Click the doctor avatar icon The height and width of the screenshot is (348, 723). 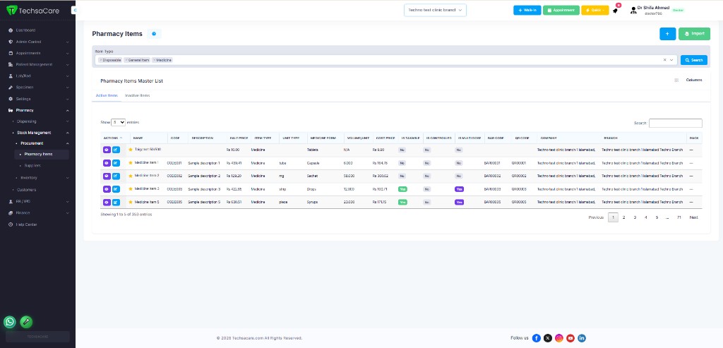[633, 10]
